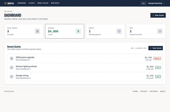Click the '1 day ago' timestamp
This screenshot has height=112, width=170.
(148, 60)
